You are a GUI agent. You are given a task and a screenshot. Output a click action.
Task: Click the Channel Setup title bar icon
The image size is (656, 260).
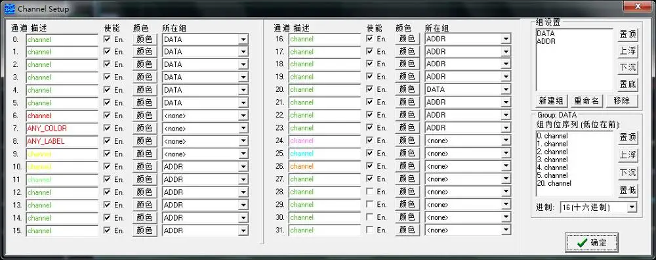(x=9, y=8)
